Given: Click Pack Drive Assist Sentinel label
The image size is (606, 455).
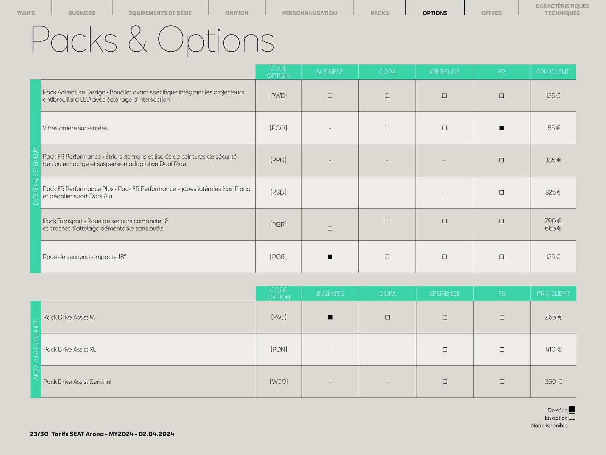Looking at the screenshot, I should (77, 381).
